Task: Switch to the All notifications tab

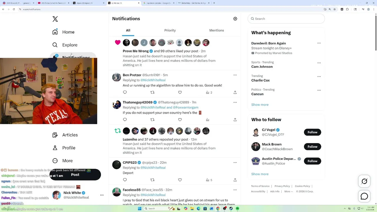Action: point(128,30)
